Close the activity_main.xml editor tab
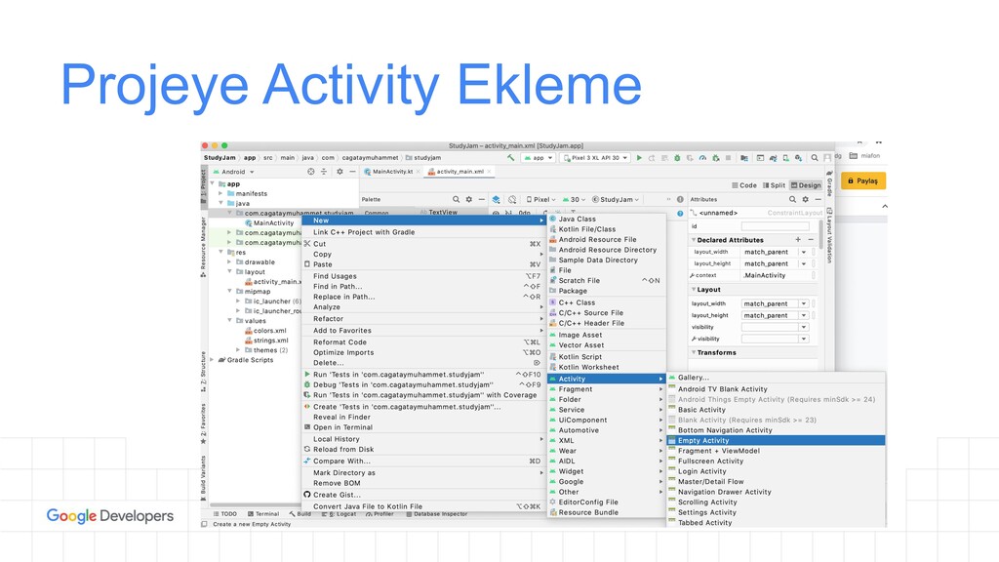Screen dimensions: 999x562 coord(490,172)
